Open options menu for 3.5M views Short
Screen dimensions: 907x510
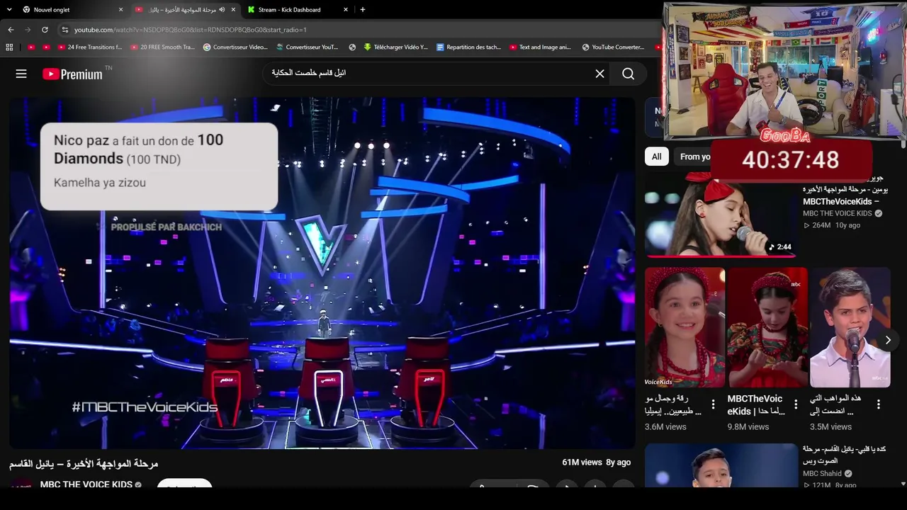pyautogui.click(x=879, y=404)
